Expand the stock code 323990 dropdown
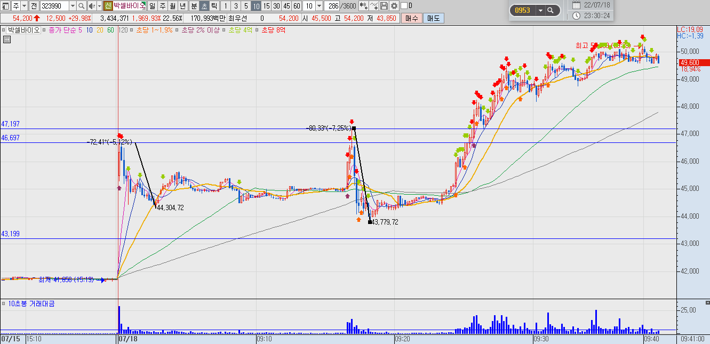The height and width of the screenshot is (344, 710). pos(73,6)
